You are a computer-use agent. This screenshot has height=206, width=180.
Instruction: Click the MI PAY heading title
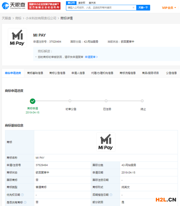[39, 35]
